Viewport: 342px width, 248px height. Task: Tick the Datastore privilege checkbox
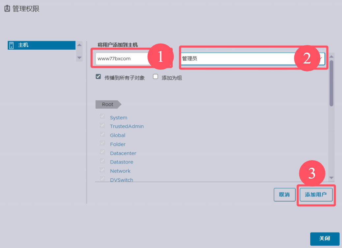coord(102,161)
